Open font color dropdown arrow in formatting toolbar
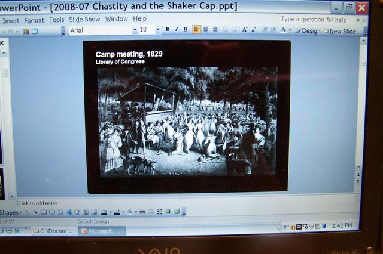 point(290,30)
